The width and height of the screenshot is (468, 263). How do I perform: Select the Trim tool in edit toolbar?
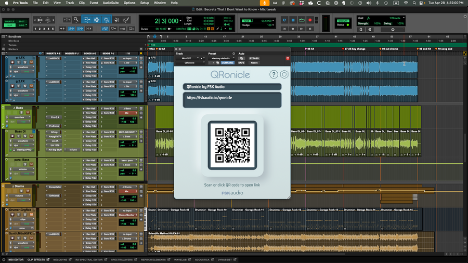[87, 20]
